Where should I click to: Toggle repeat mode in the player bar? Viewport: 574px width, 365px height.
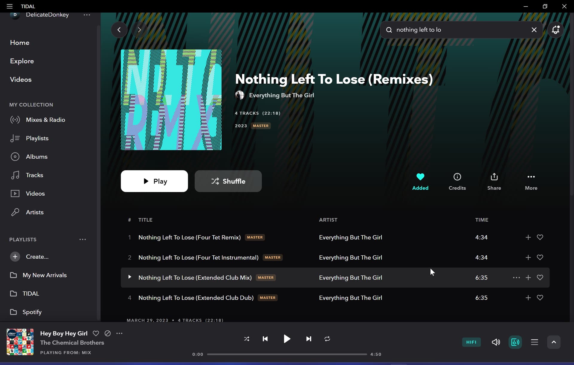(x=327, y=339)
